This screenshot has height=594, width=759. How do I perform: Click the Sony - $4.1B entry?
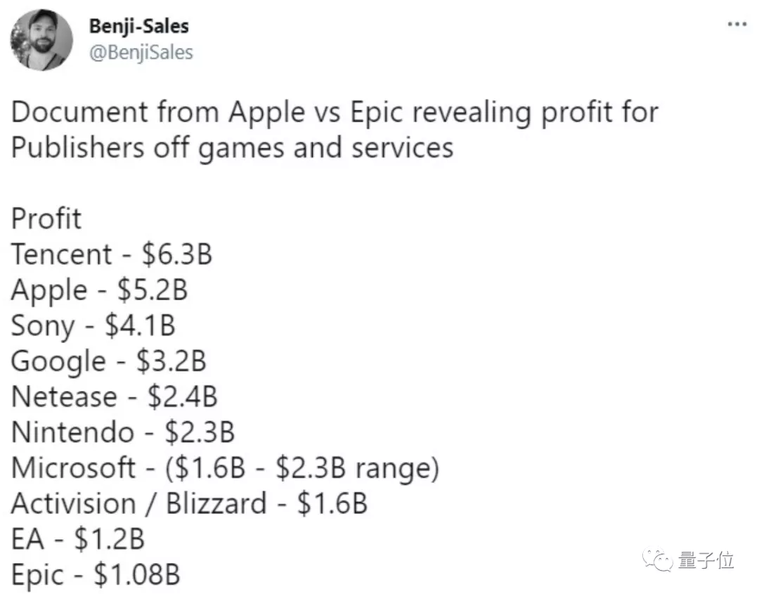coord(93,326)
